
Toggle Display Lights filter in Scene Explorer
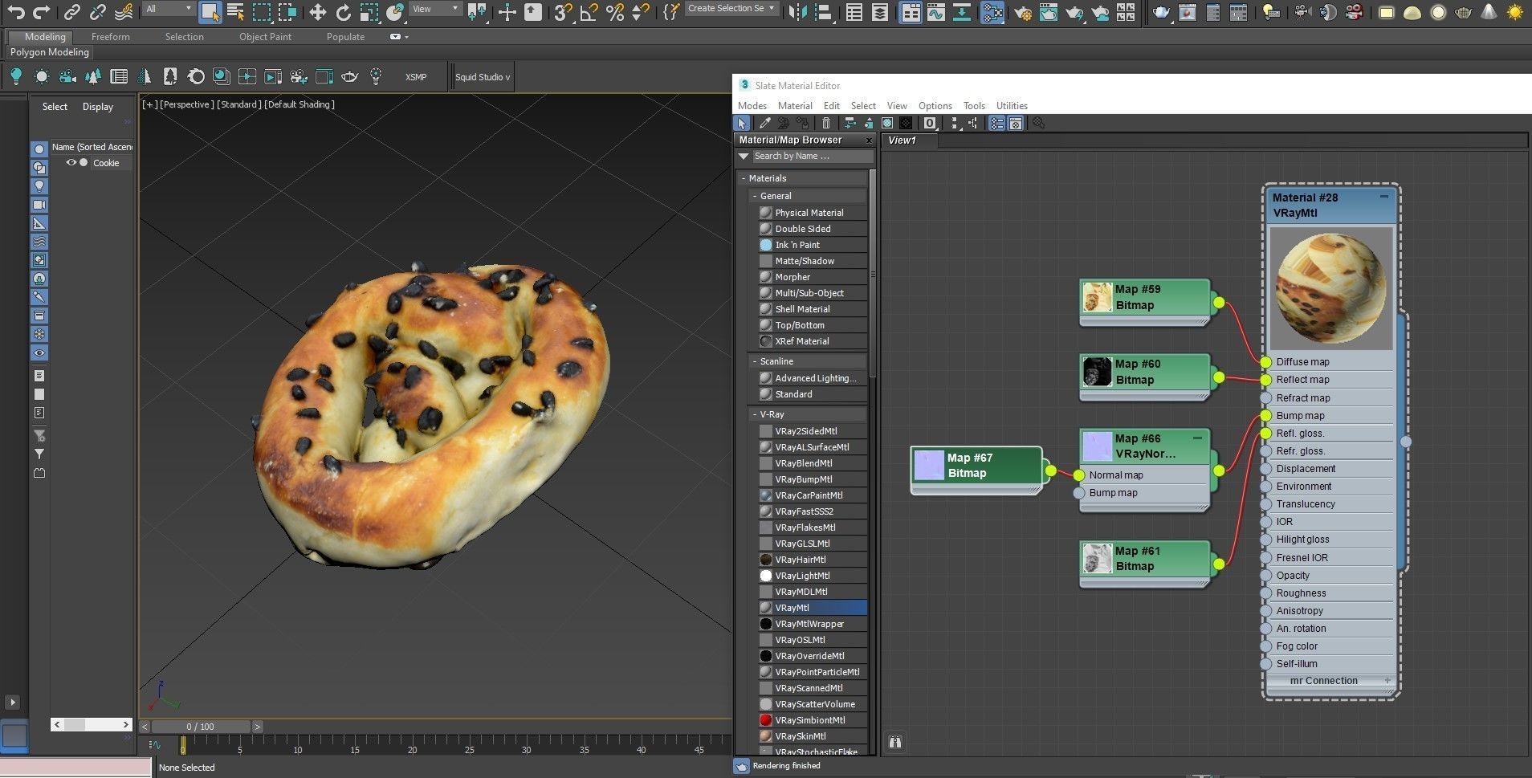(39, 186)
